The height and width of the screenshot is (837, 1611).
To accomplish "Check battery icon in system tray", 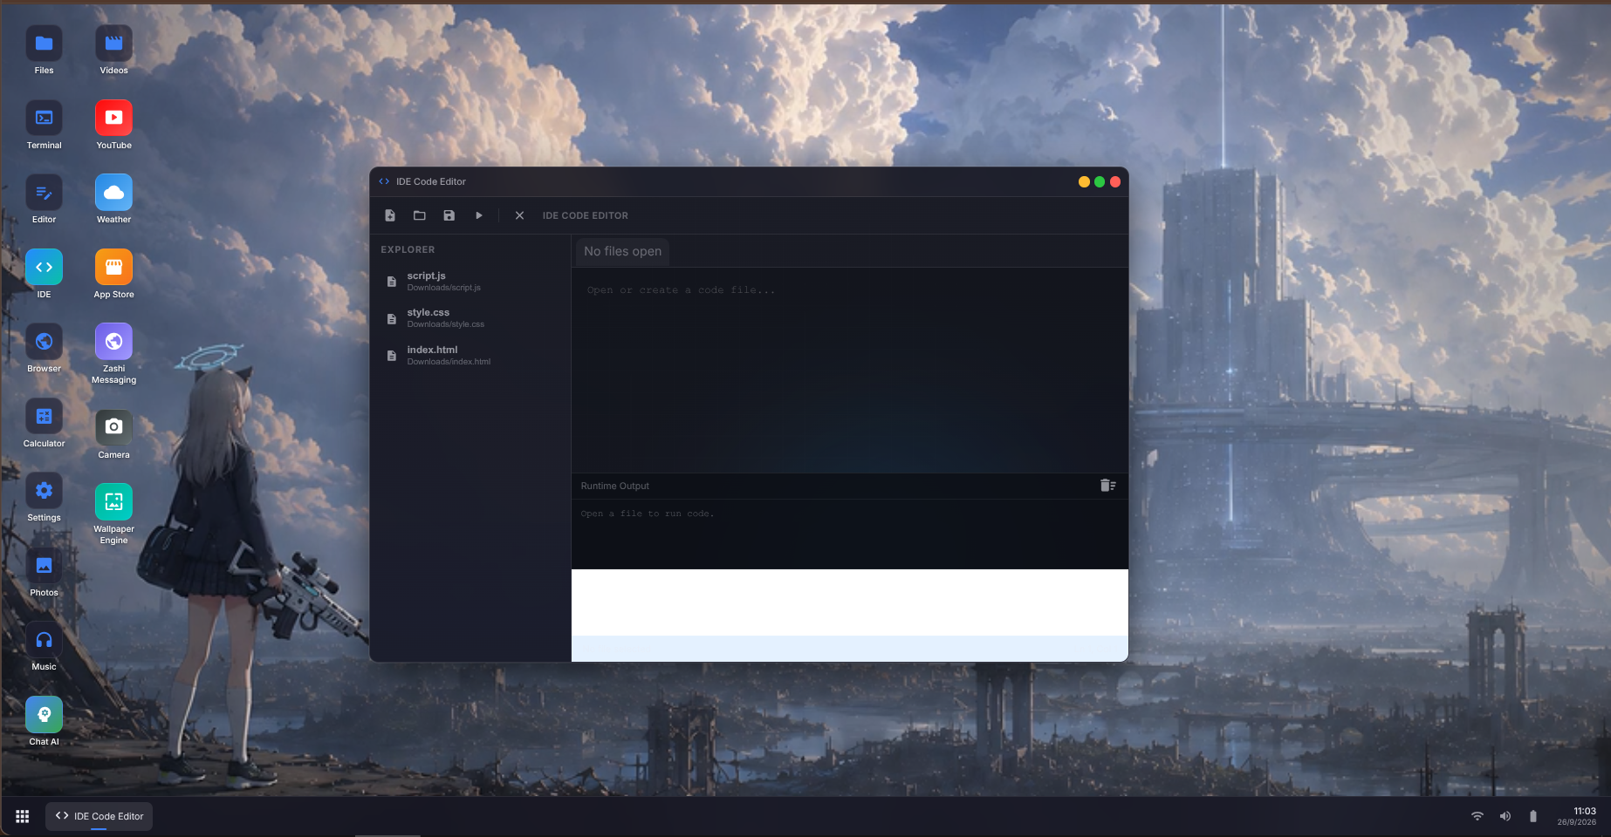I will [x=1533, y=816].
